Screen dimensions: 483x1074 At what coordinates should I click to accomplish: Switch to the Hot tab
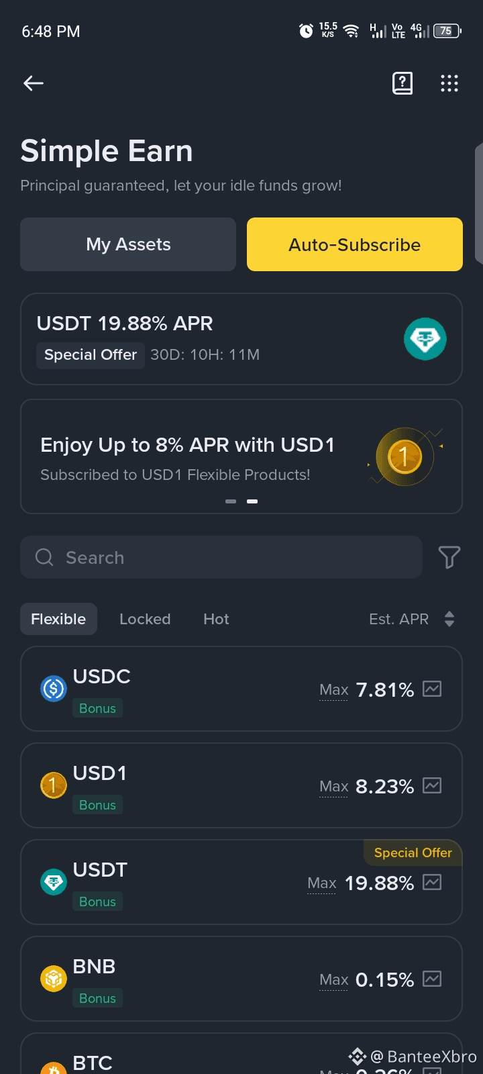(216, 619)
